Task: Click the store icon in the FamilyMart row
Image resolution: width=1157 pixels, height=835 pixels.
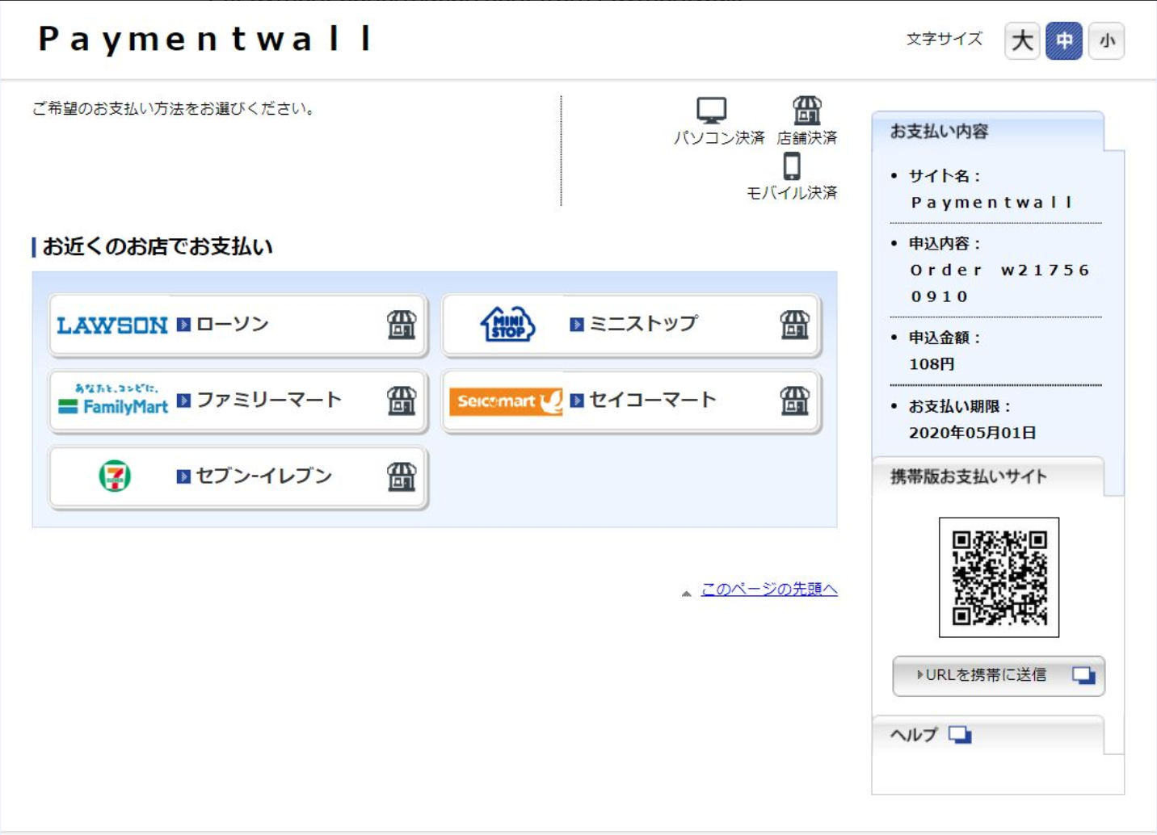Action: tap(402, 401)
